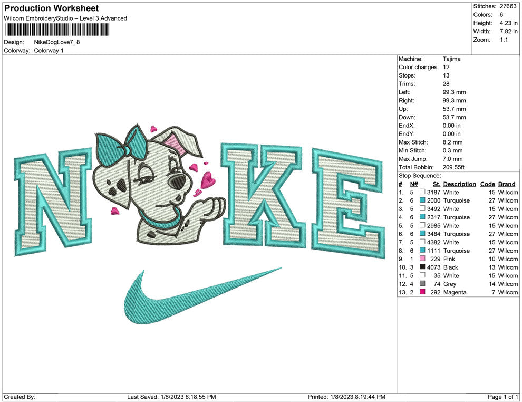Screen dimensions: 522x402
Task: Click the Min Stitch value 0.3 mm
Action: coord(452,150)
